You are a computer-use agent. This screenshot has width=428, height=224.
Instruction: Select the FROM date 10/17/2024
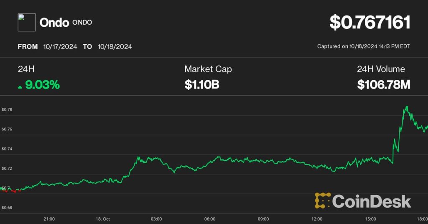coord(60,47)
